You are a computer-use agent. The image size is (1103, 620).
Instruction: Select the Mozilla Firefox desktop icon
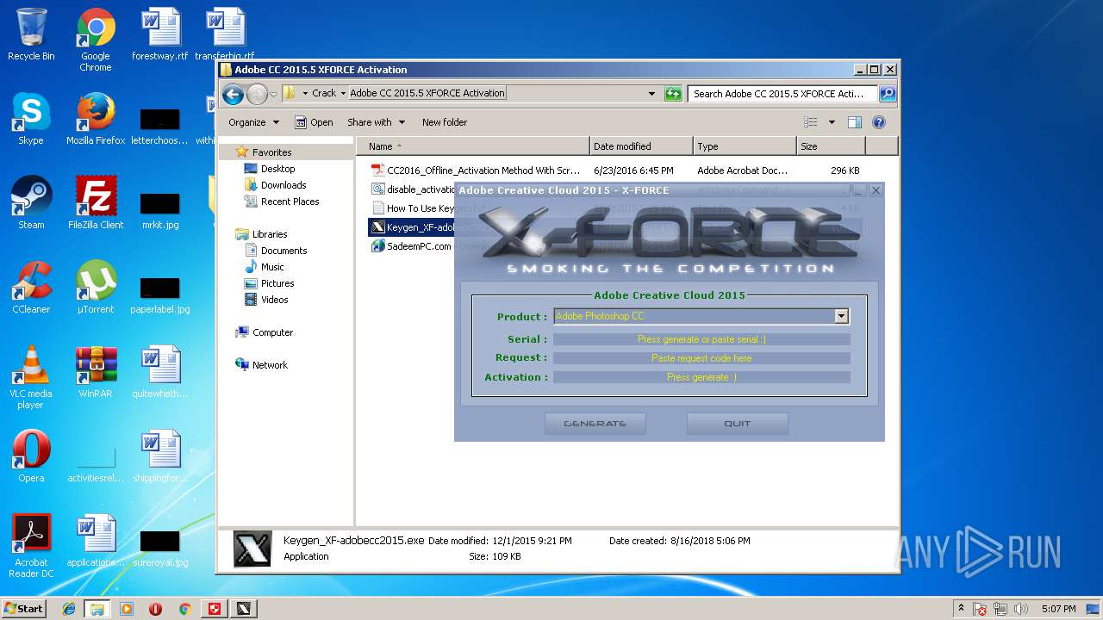(x=96, y=119)
